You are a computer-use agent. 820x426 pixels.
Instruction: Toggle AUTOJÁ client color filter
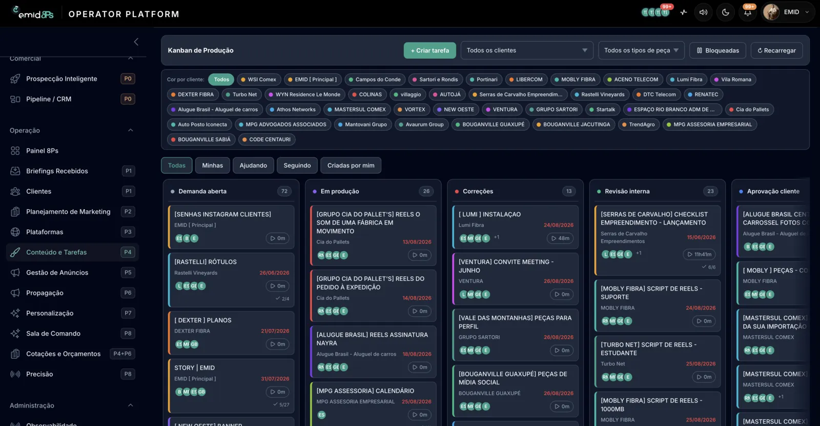coord(446,94)
